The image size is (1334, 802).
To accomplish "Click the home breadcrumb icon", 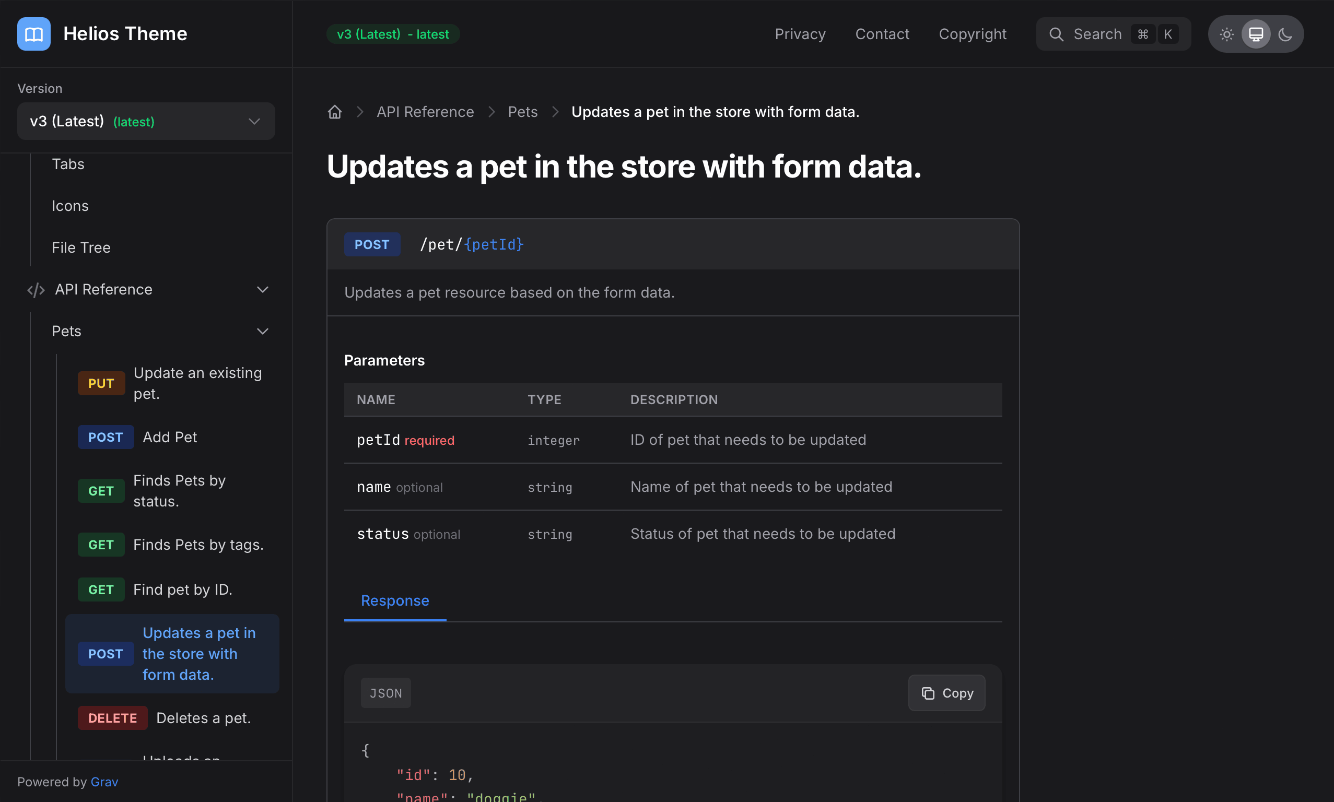I will (x=335, y=112).
